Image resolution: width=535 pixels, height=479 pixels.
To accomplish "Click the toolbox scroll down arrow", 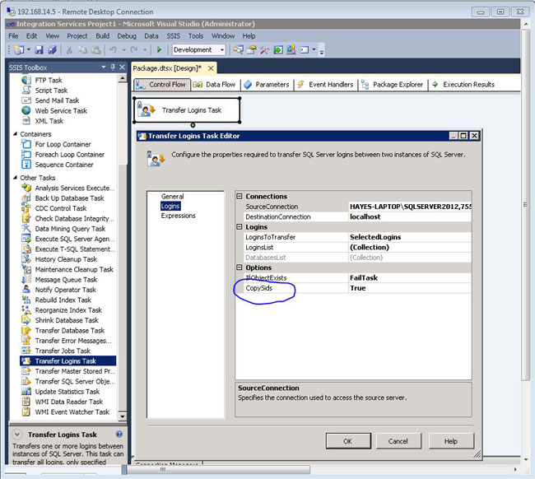I will pyautogui.click(x=122, y=416).
